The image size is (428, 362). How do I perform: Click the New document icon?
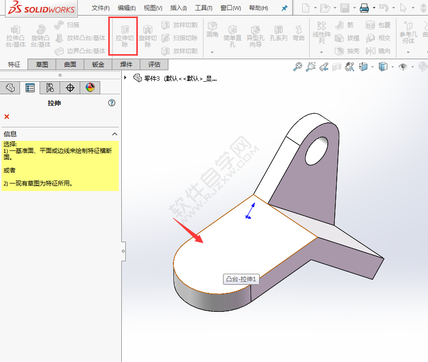[306, 8]
